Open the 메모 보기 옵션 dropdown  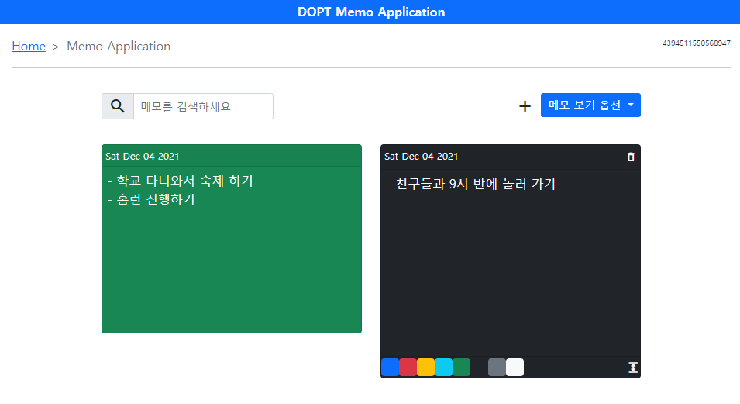(x=590, y=105)
